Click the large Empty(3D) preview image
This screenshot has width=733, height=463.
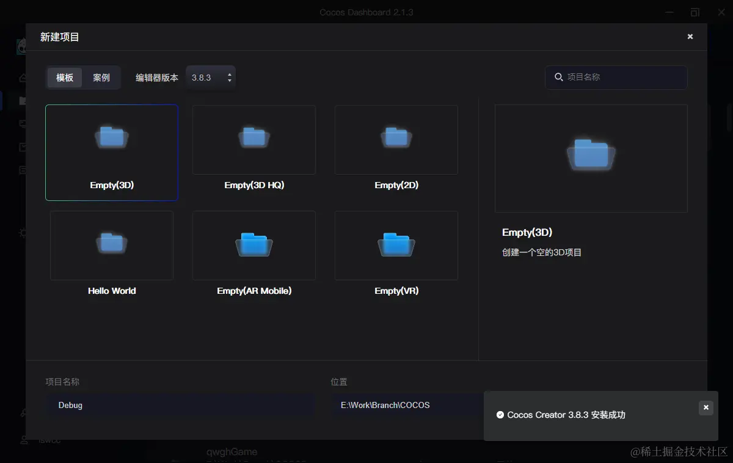(591, 158)
